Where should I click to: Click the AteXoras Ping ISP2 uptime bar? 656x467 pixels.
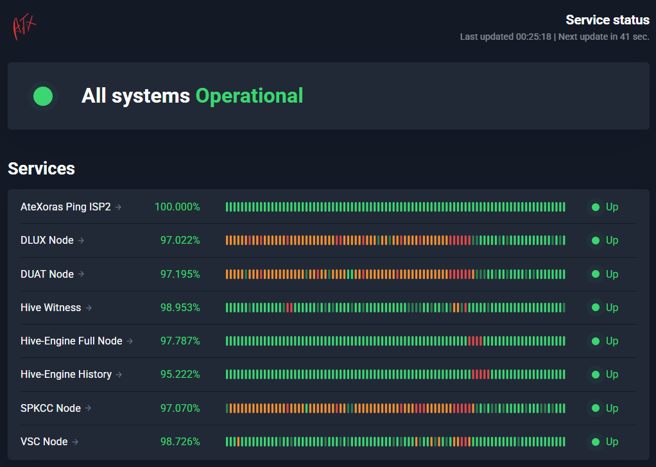[x=395, y=207]
